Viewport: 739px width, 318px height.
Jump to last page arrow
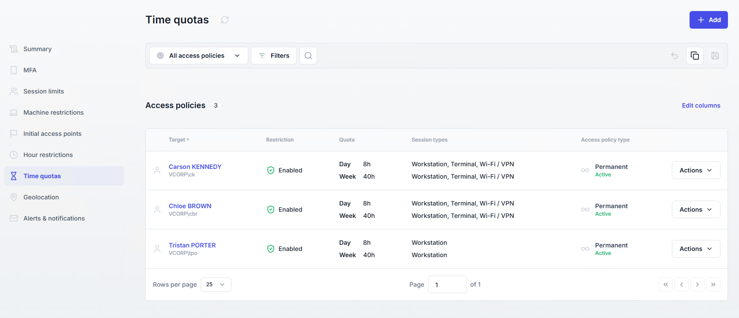[713, 284]
